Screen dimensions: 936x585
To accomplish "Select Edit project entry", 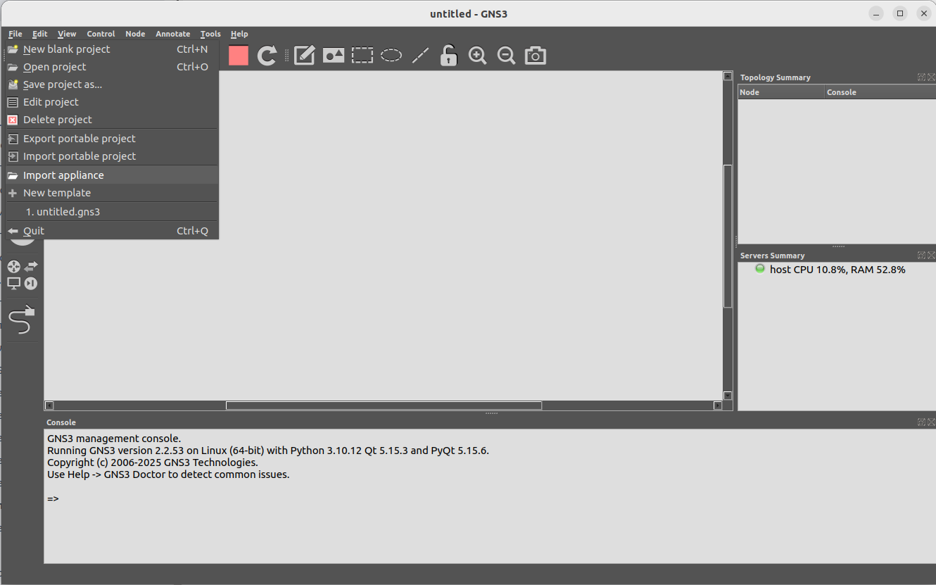I will click(112, 102).
